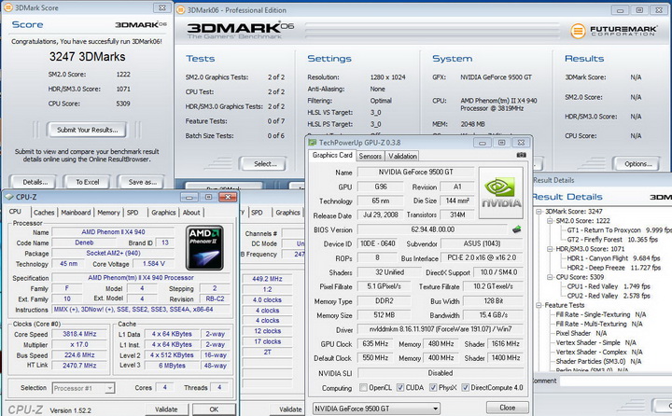Open the SPD tab in front CPU-Z window
672x416 pixels.
click(133, 213)
